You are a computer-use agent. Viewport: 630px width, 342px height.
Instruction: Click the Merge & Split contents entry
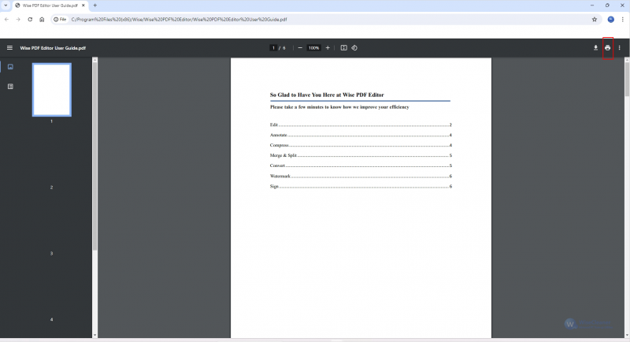(x=361, y=155)
